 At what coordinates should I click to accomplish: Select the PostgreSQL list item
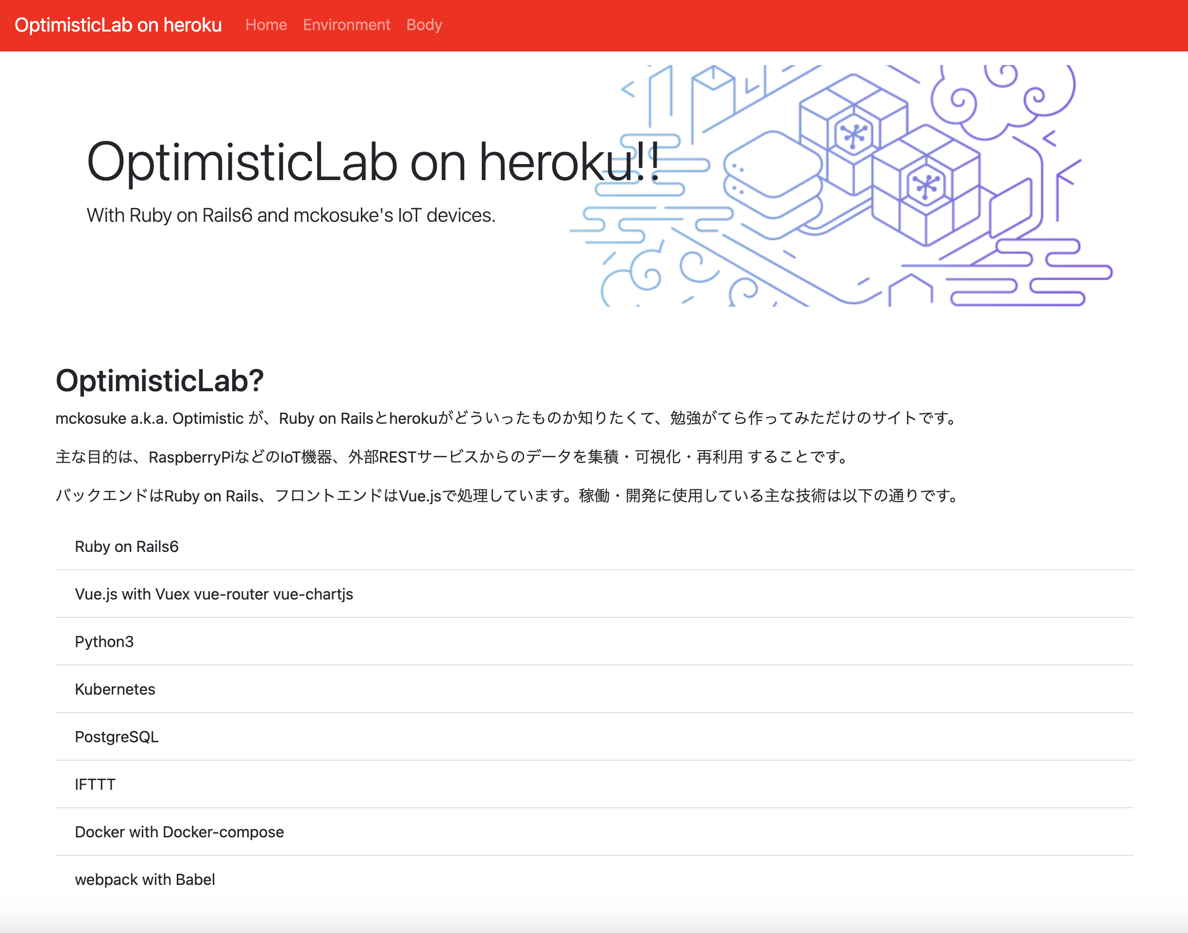[117, 736]
